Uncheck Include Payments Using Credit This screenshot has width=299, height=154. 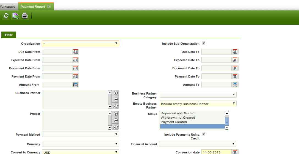[204, 134]
